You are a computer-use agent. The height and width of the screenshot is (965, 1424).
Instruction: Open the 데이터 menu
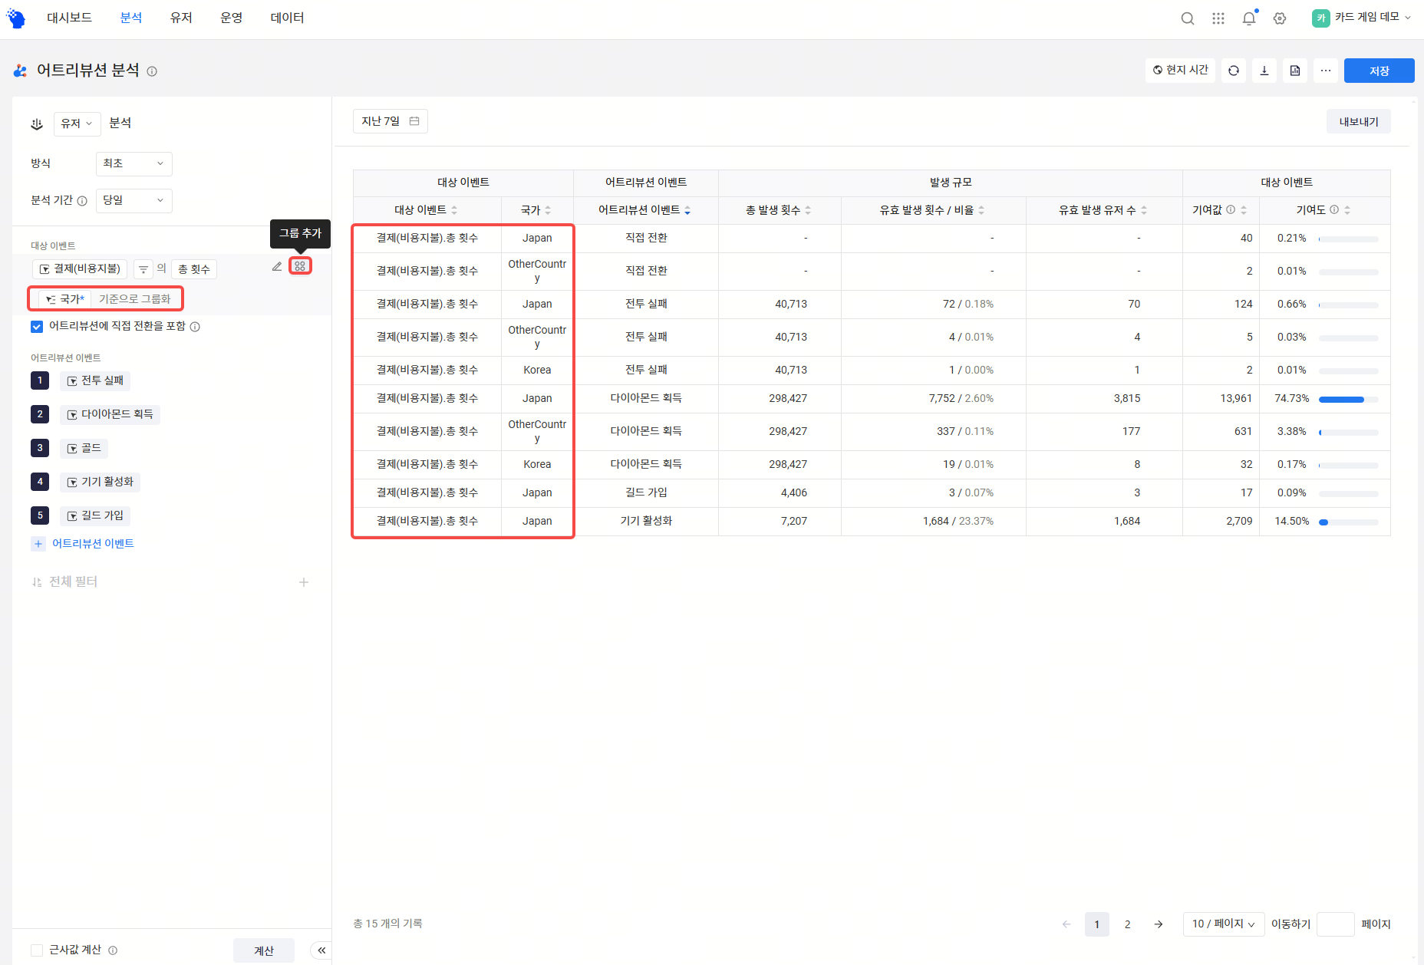pos(288,18)
